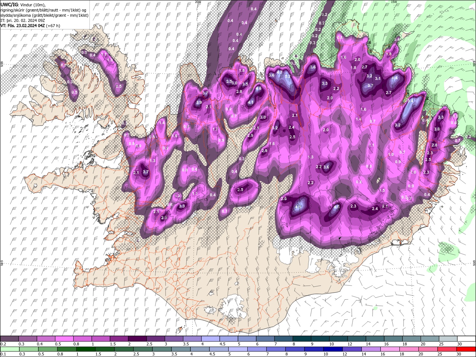476x357 pixels.
Task: Click the '15W' longitude label
Action: pyautogui.click(x=393, y=2)
